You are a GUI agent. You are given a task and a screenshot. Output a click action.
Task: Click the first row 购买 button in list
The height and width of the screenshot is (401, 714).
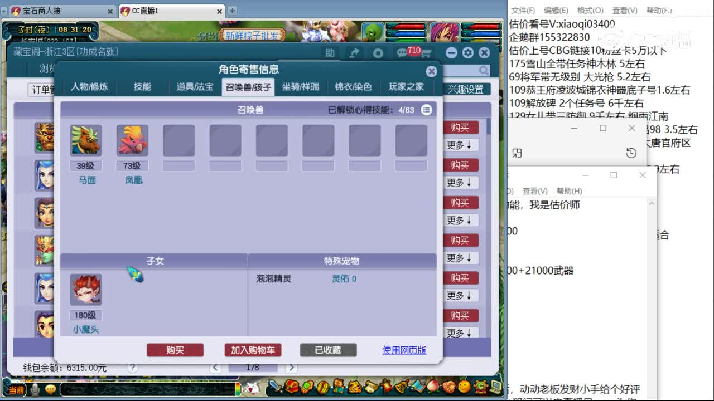tap(460, 128)
